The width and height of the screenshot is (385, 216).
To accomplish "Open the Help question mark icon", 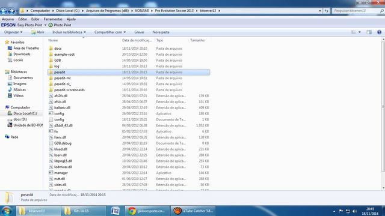I will [x=379, y=32].
